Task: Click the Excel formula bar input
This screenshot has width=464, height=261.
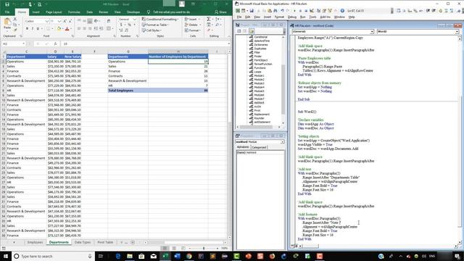Action: [x=145, y=43]
